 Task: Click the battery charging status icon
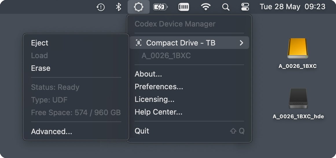tap(160, 7)
